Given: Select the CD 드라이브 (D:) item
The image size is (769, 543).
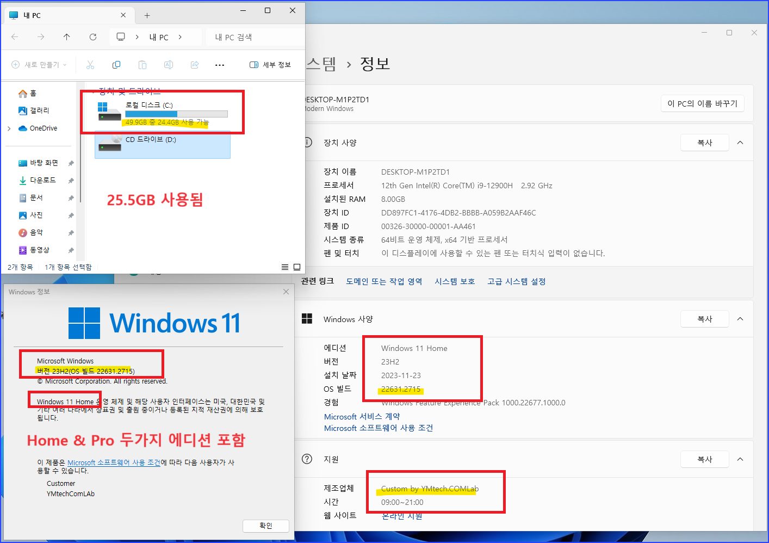Looking at the screenshot, I should [163, 145].
